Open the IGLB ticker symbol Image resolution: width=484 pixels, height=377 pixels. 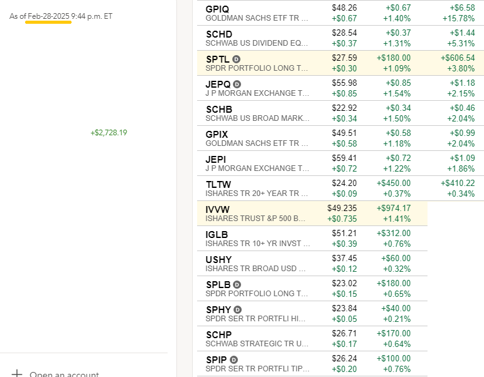[217, 235]
